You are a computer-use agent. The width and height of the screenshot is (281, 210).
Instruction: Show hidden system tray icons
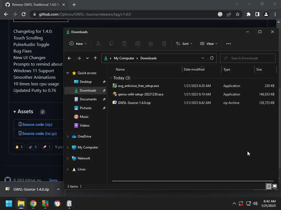(234, 203)
